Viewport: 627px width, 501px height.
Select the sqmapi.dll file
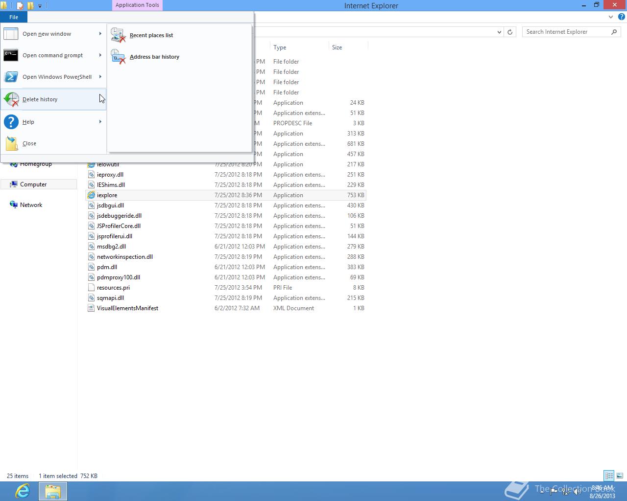tap(110, 298)
